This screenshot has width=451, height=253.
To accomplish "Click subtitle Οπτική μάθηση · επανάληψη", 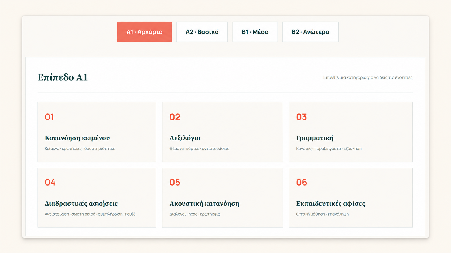I will coord(322,214).
